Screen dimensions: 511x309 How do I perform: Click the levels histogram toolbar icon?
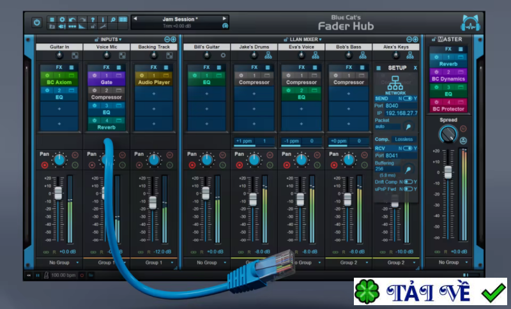point(82,26)
